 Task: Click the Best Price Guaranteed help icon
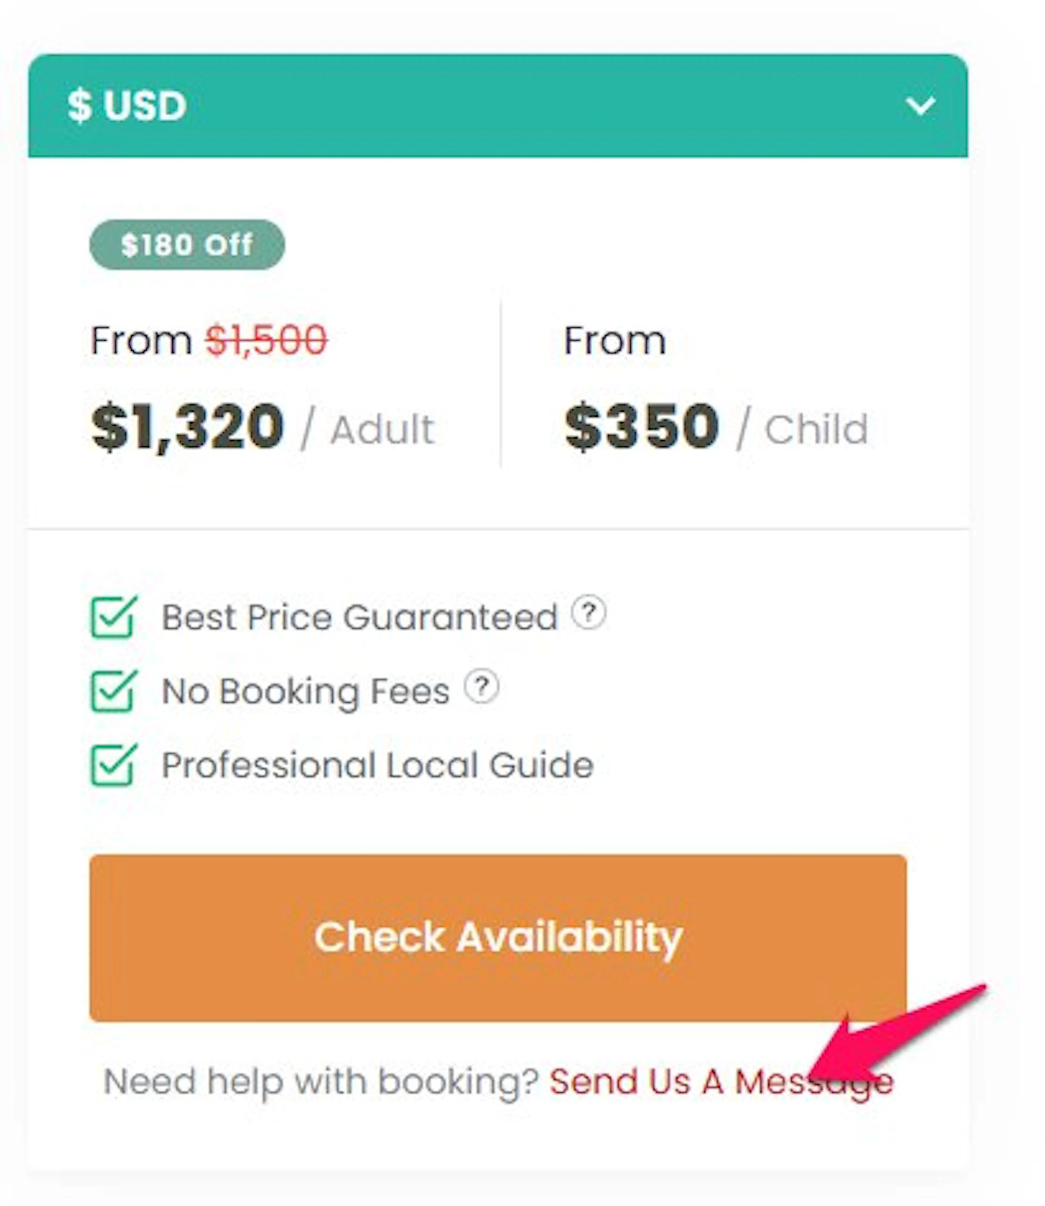point(588,613)
